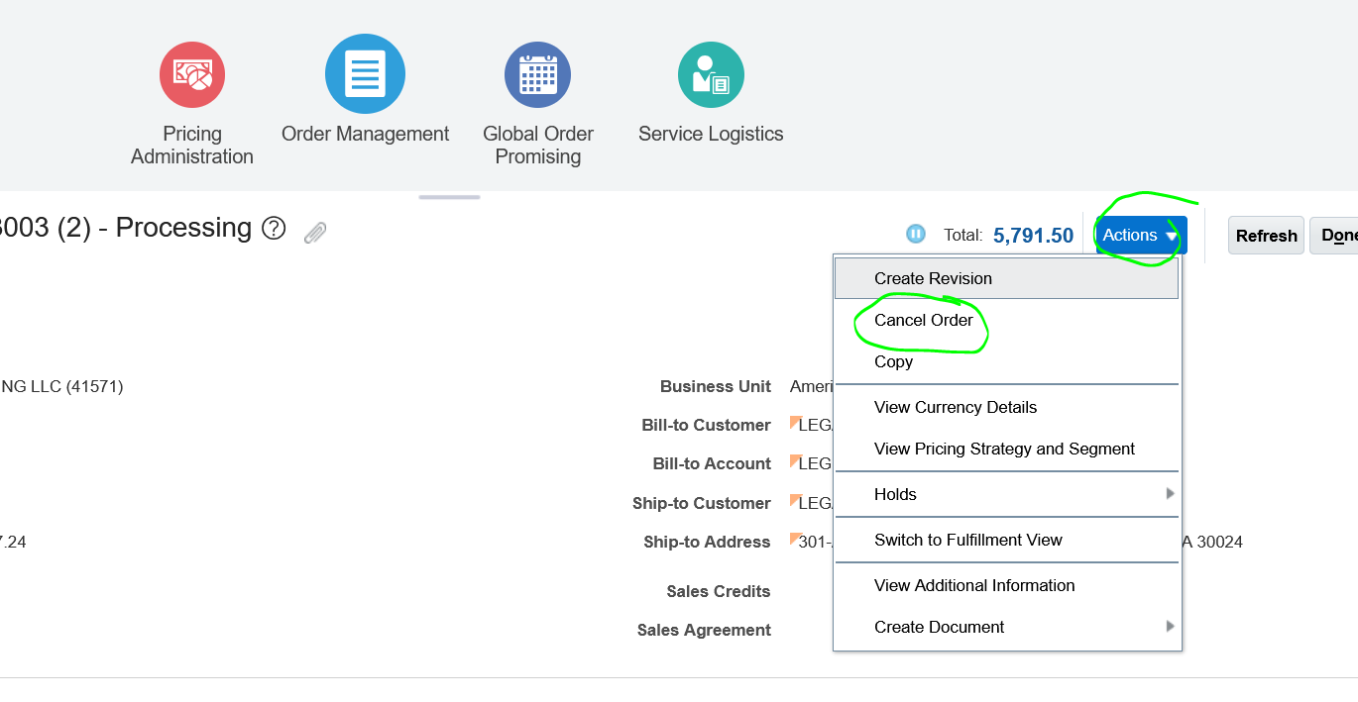The image size is (1358, 702).
Task: Click the Refresh button
Action: 1266,236
